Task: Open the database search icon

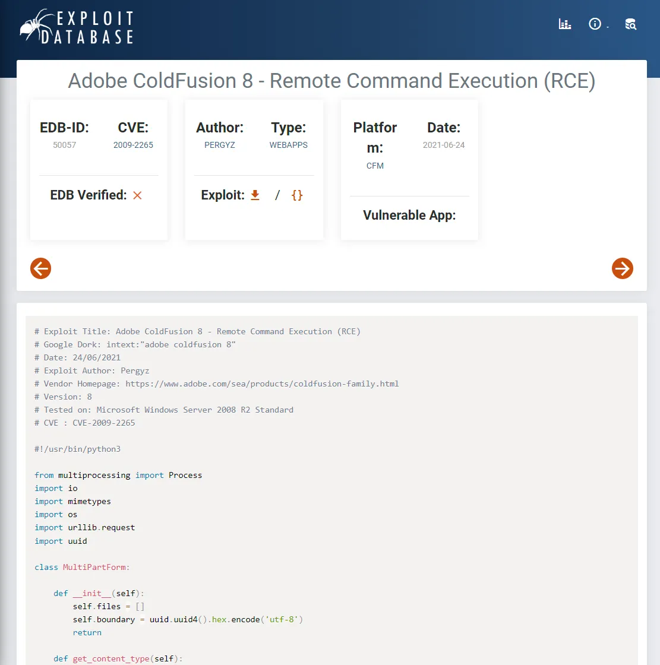Action: [631, 24]
